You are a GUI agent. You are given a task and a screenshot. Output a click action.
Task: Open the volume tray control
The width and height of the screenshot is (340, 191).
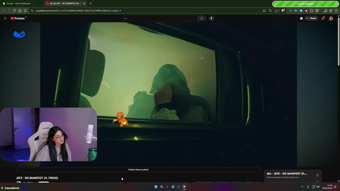[x=318, y=187]
